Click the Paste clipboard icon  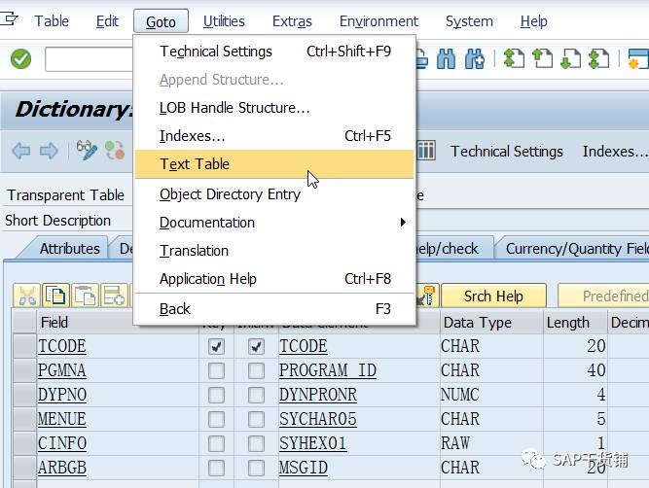coord(85,296)
